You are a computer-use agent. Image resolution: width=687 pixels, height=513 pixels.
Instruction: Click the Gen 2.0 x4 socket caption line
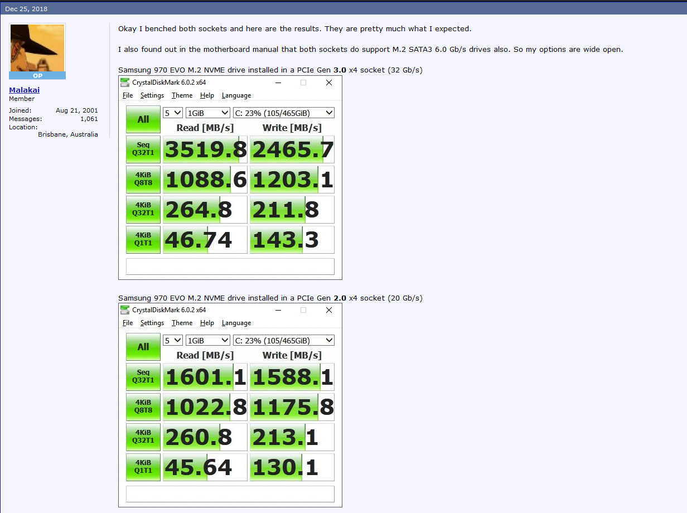(x=270, y=298)
